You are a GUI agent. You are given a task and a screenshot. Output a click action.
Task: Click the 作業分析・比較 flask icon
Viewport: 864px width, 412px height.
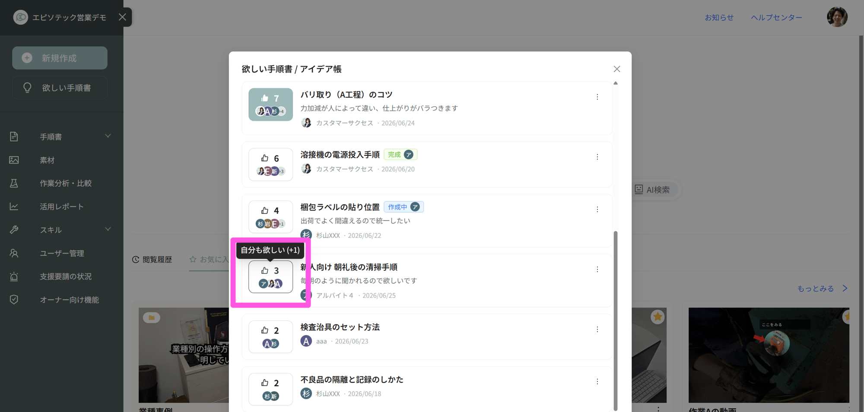[14, 183]
